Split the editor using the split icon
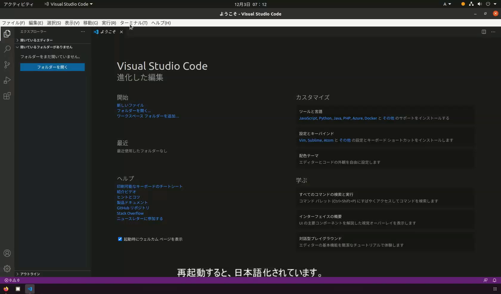Screen dimensions: 501x294 coord(483,32)
